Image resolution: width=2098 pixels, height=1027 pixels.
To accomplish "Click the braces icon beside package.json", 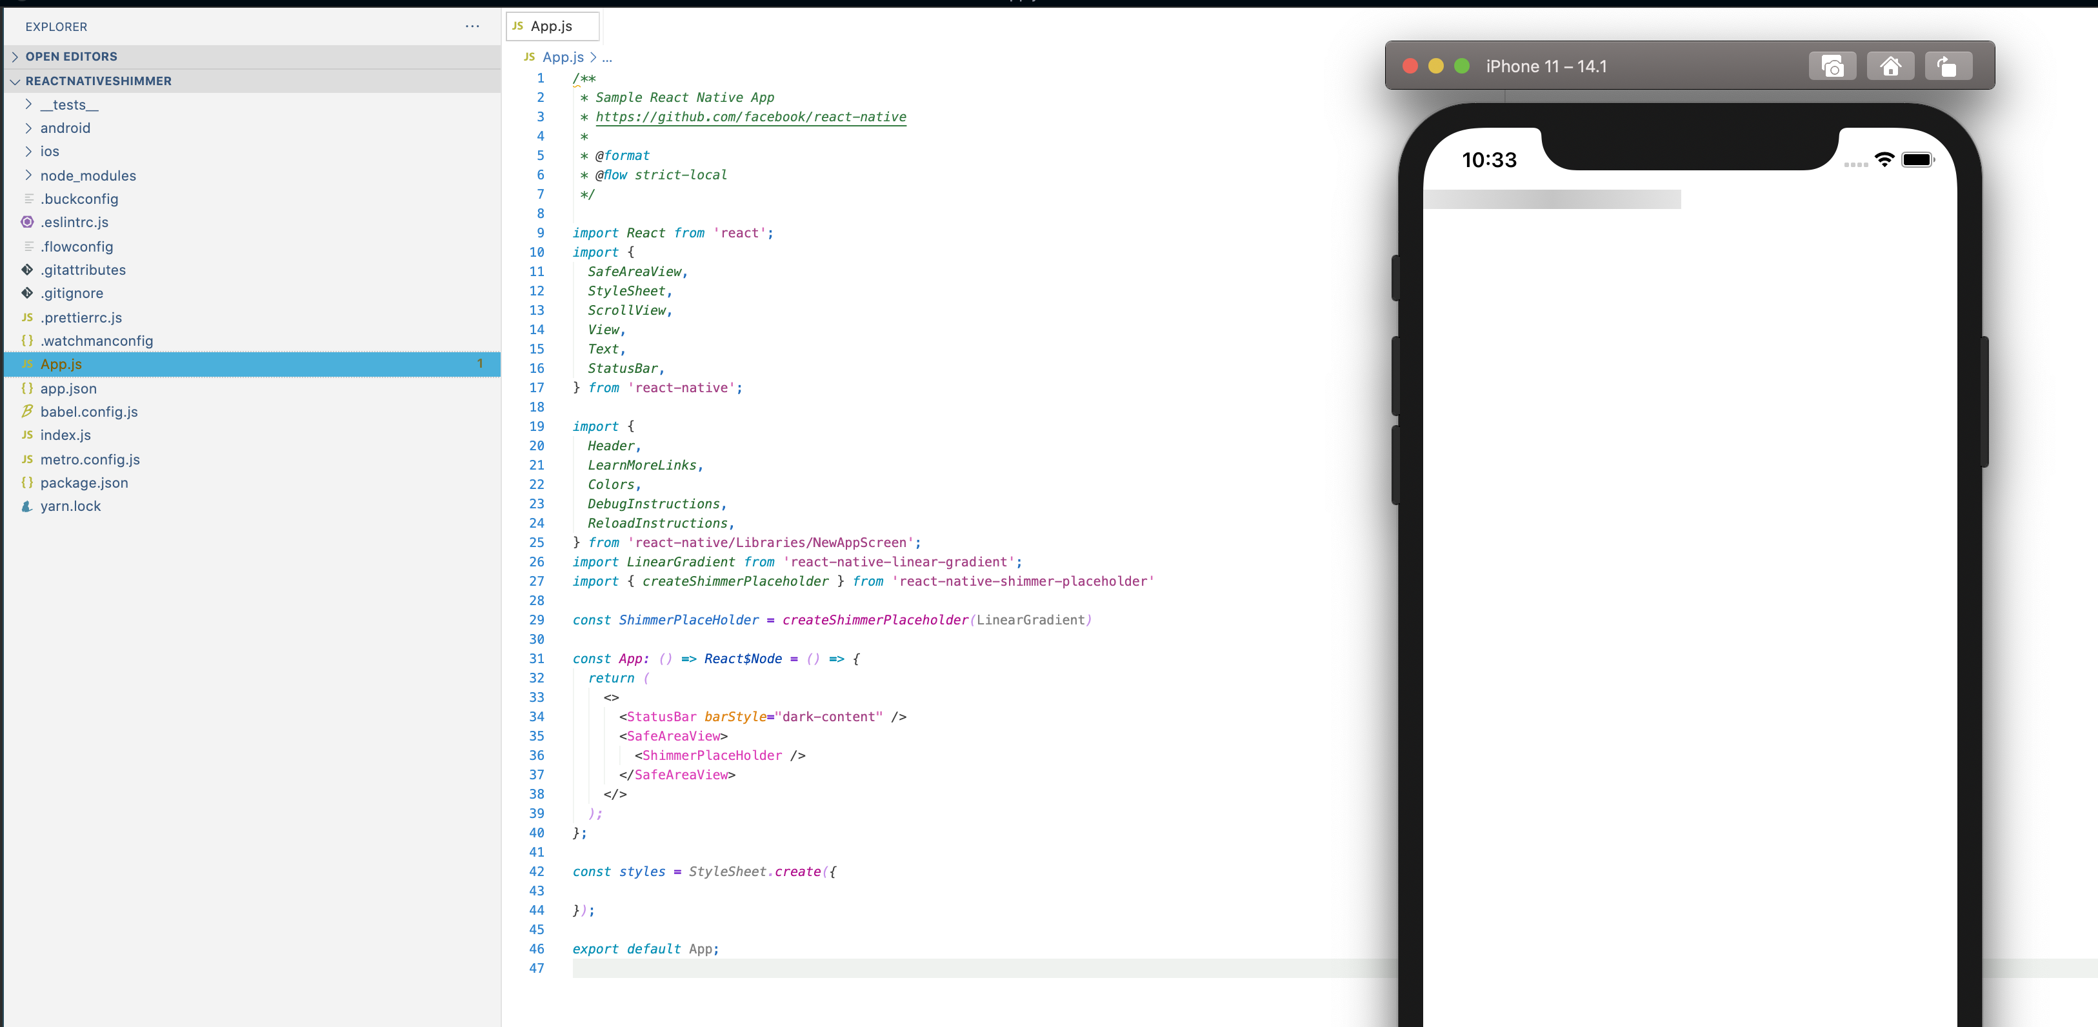I will (27, 482).
